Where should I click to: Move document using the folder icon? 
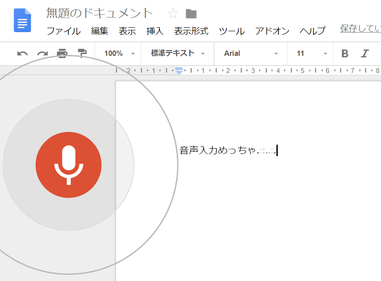(191, 14)
